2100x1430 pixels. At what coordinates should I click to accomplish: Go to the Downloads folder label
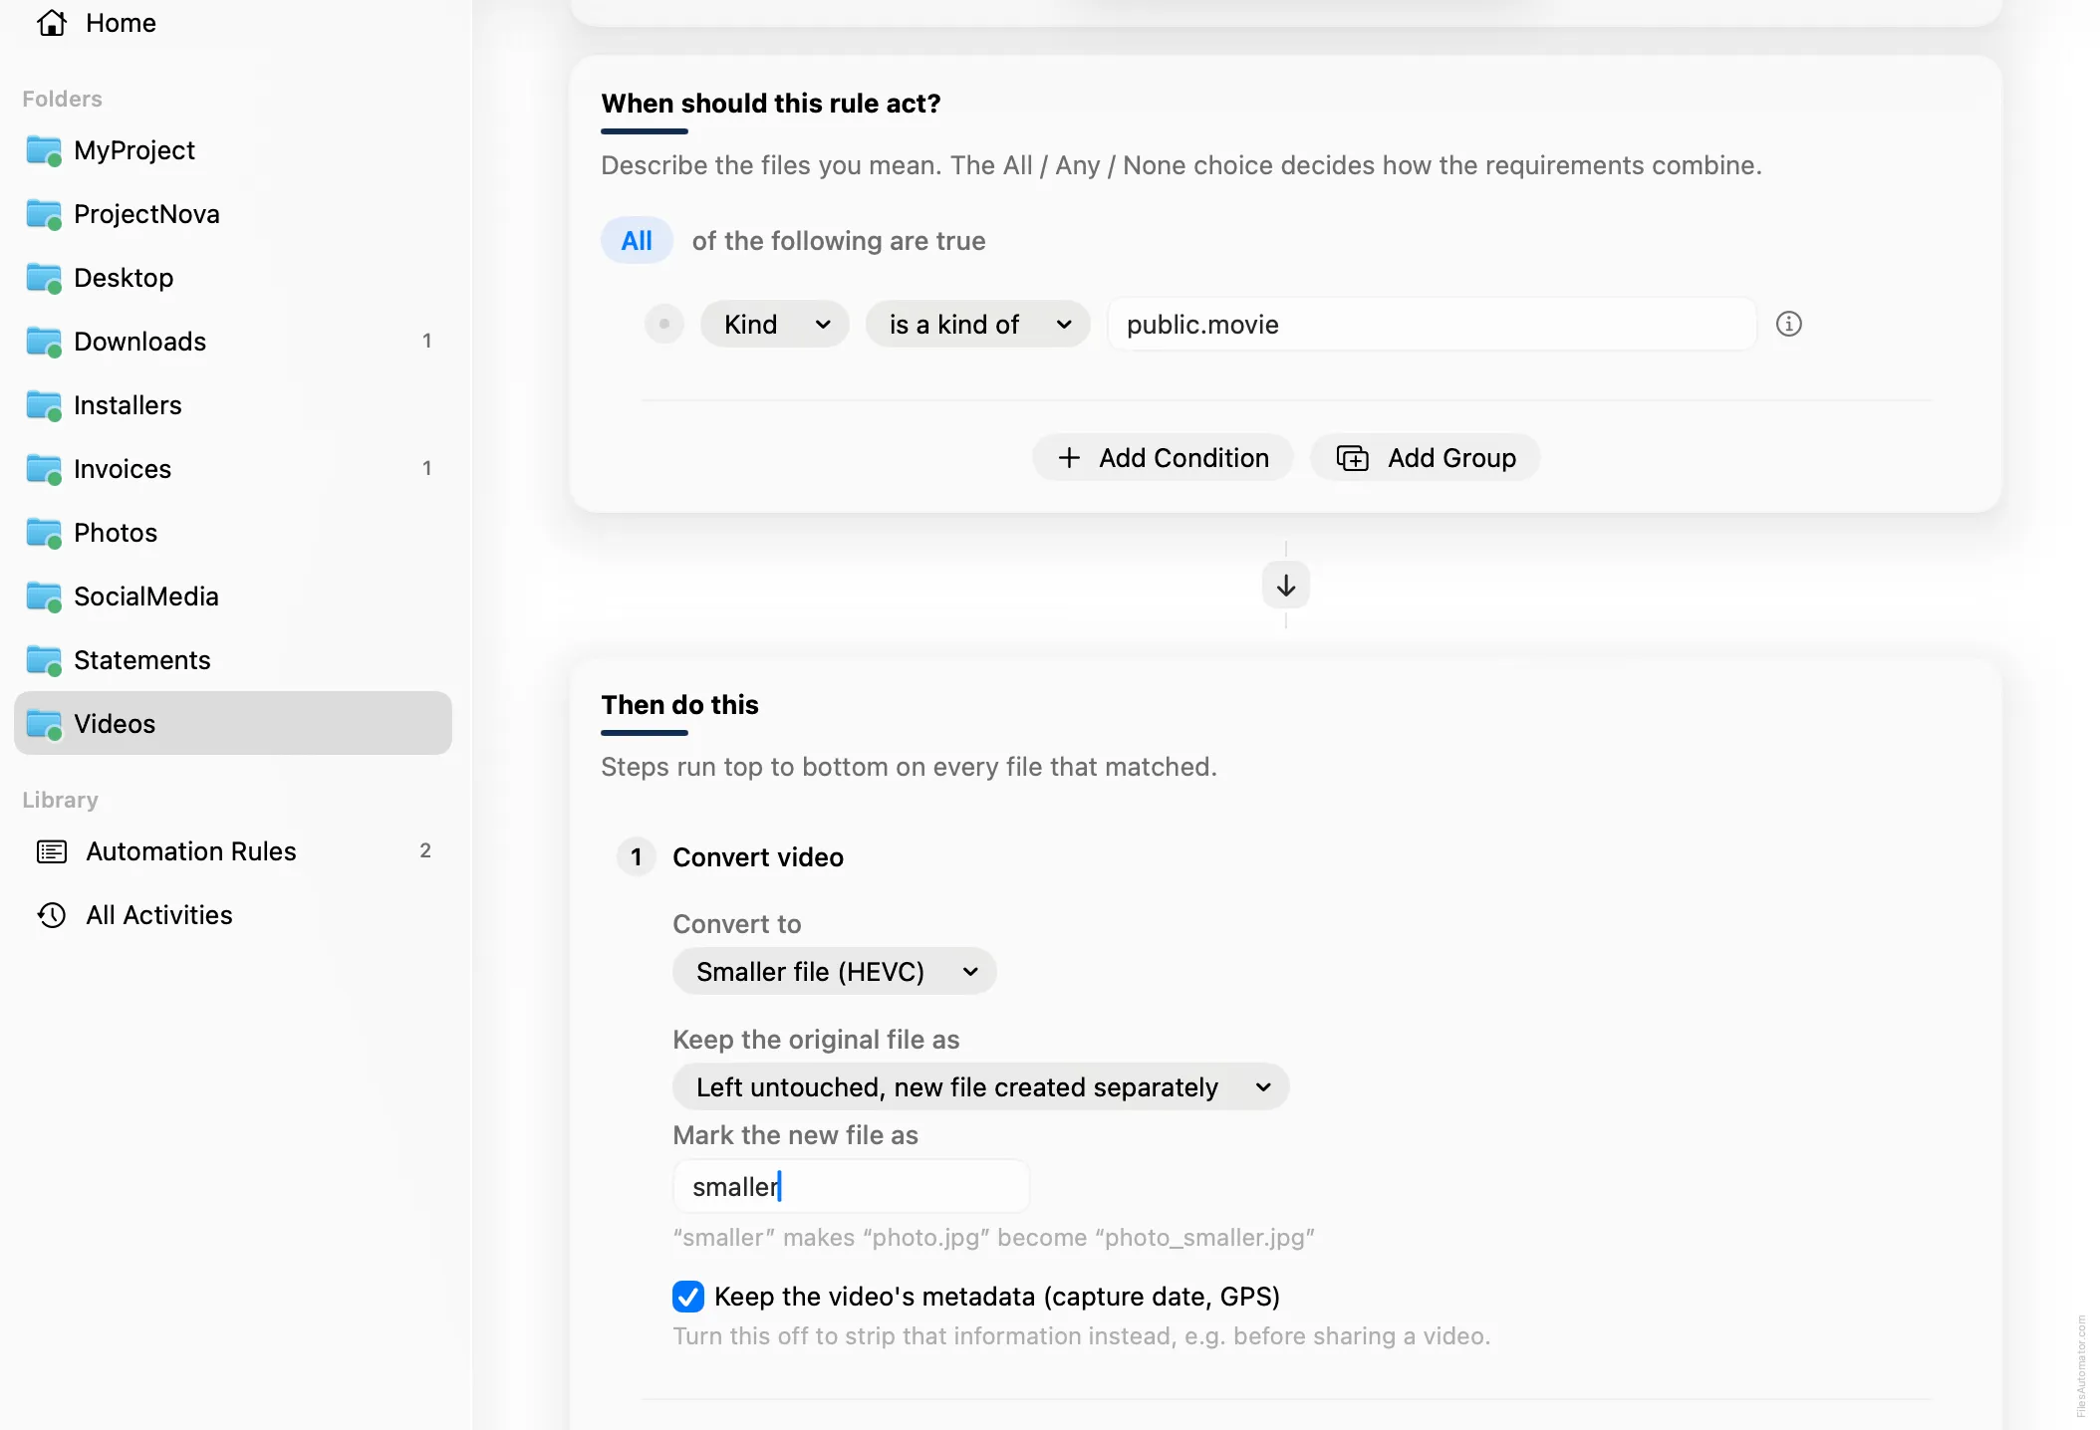(x=140, y=342)
